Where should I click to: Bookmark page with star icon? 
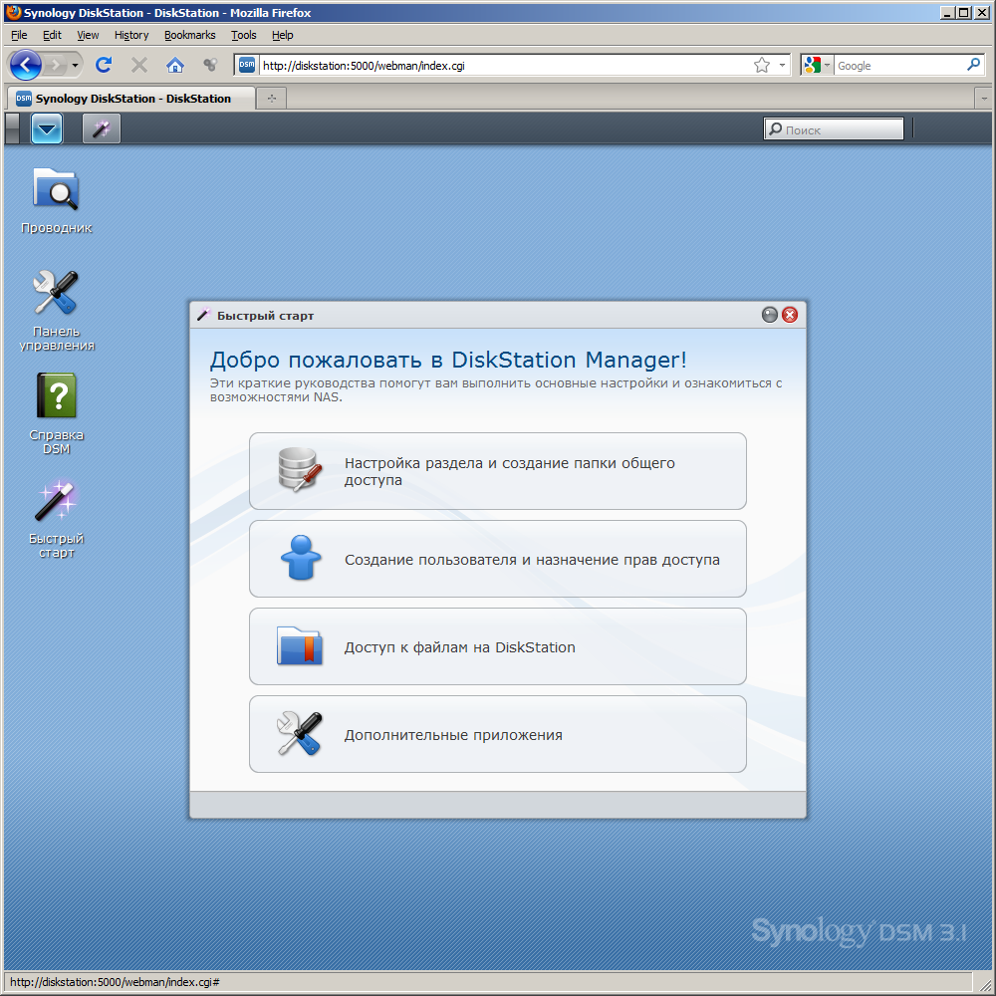(762, 65)
